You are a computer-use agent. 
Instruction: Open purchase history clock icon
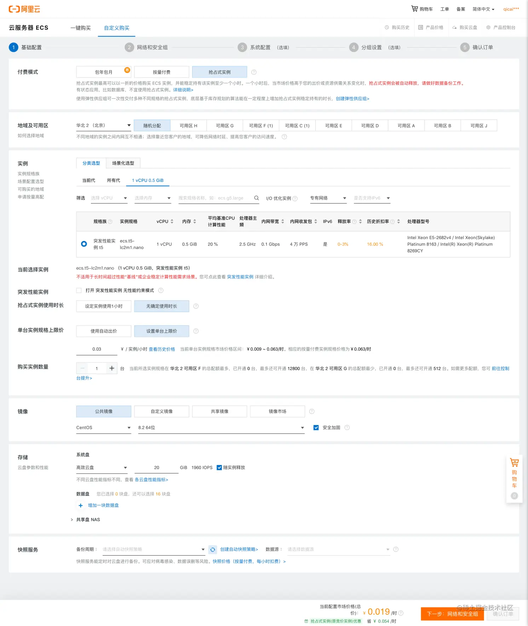click(387, 27)
